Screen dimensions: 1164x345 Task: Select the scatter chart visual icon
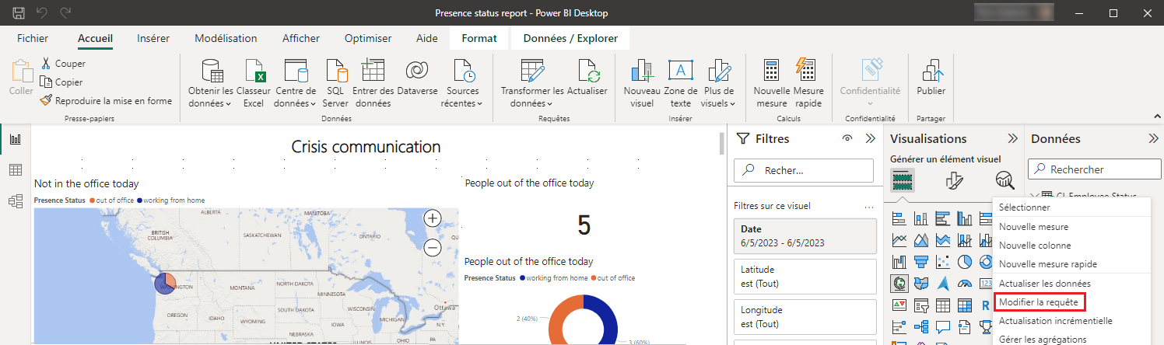(x=943, y=262)
